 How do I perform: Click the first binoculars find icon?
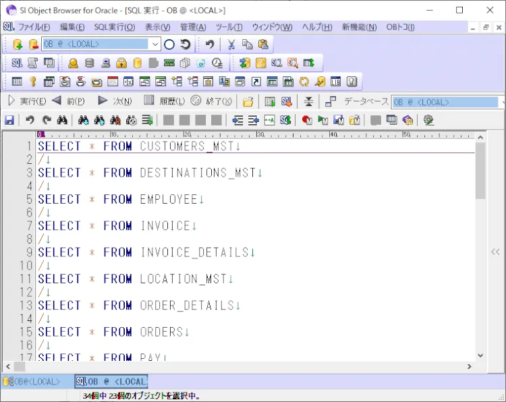(62, 120)
